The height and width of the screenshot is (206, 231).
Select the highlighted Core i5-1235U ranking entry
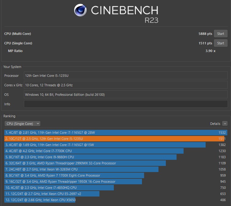113,139
